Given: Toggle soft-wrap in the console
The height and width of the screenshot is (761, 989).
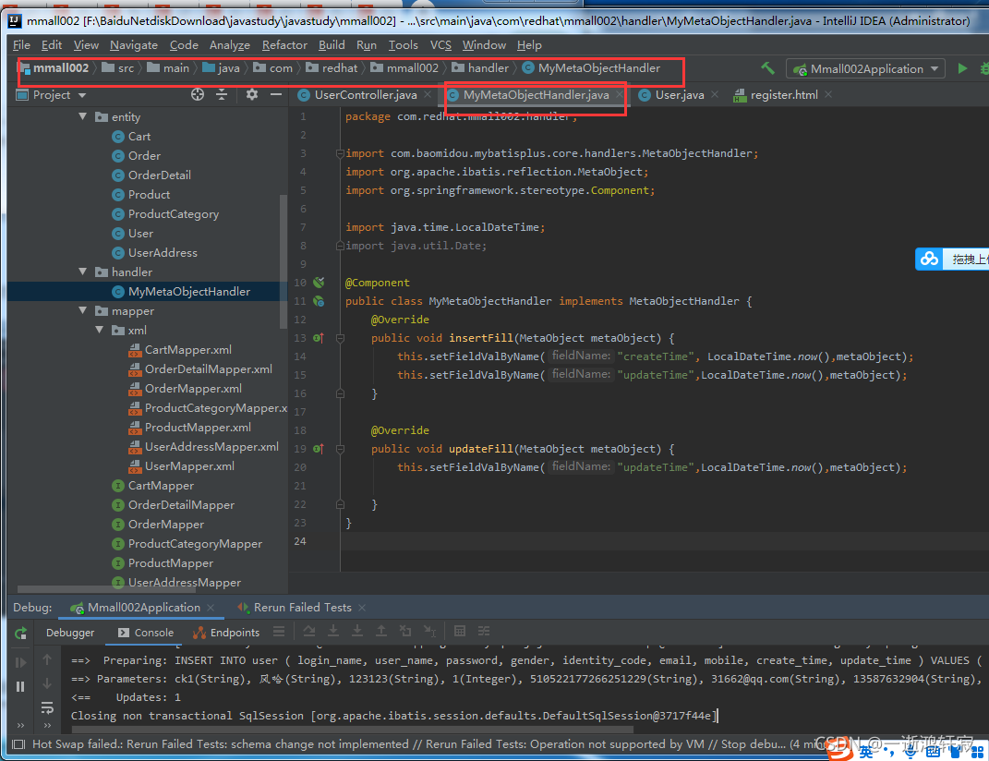Looking at the screenshot, I should 47,707.
